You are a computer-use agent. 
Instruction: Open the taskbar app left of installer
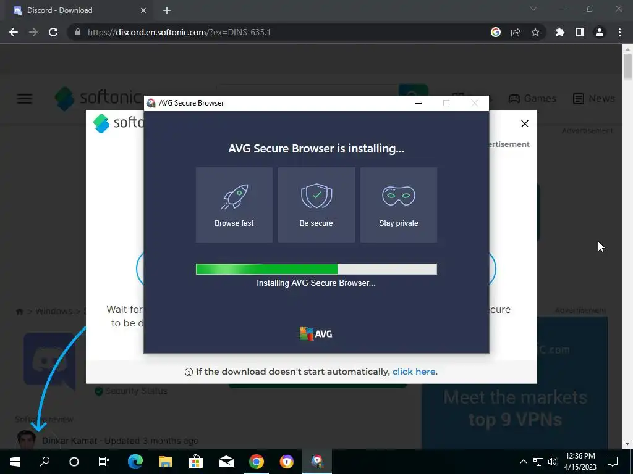pos(287,462)
